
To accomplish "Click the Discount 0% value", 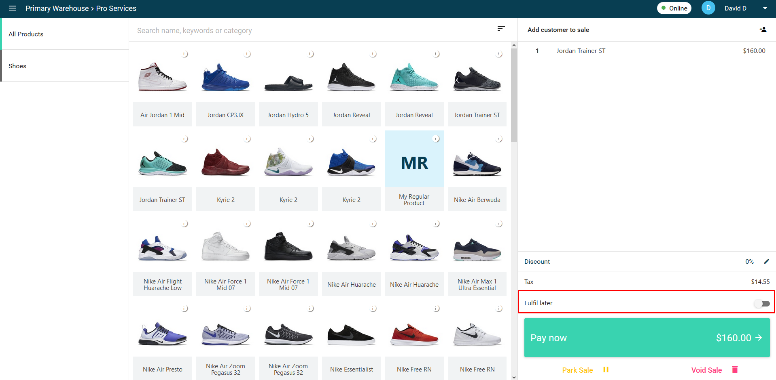I will point(749,262).
